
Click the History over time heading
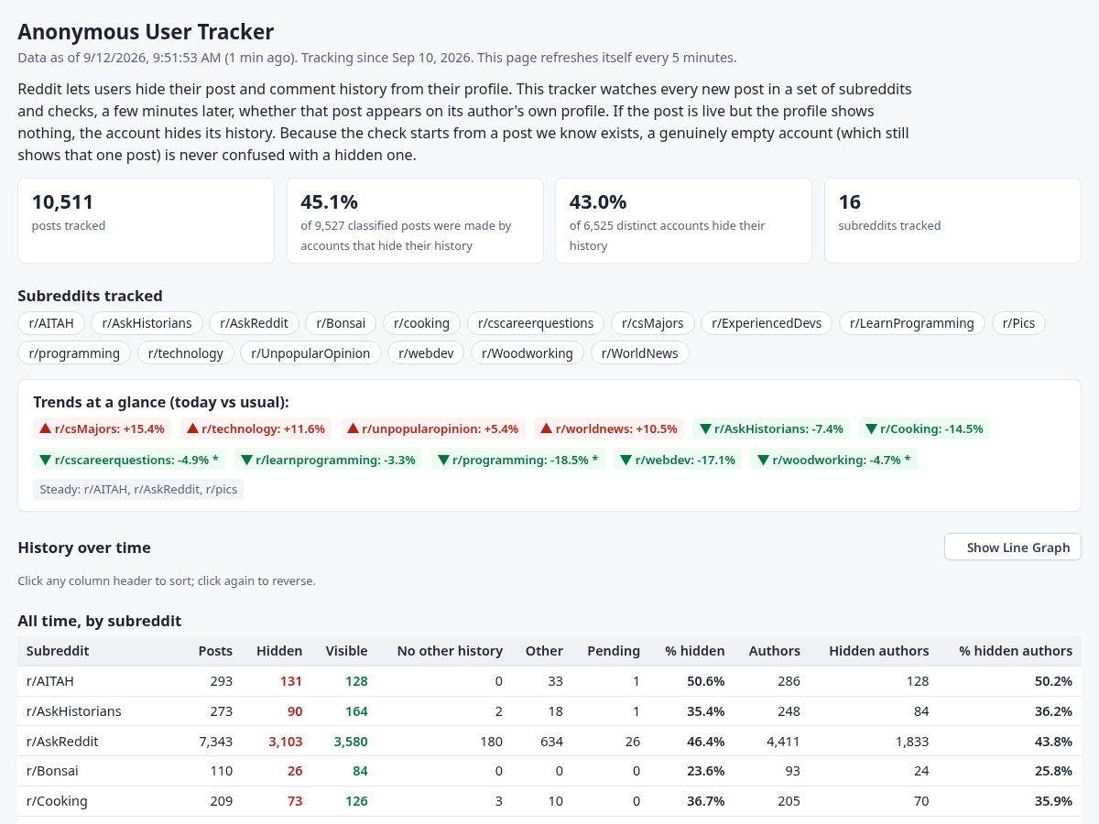pos(84,548)
